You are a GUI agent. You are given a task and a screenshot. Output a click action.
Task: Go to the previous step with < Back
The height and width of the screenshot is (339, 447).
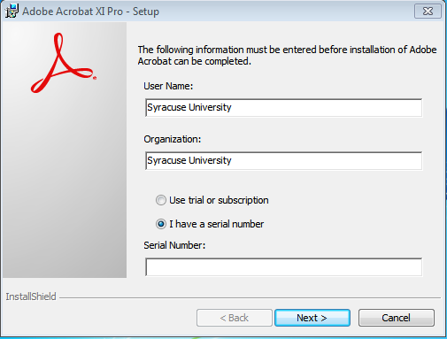(235, 318)
